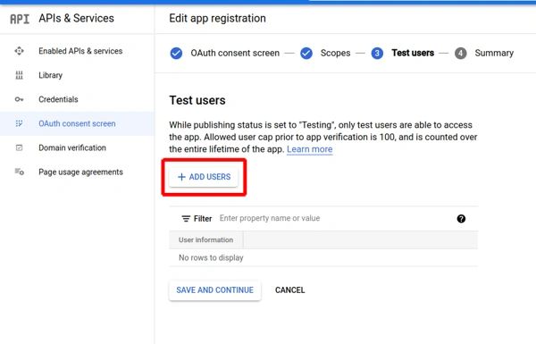
Task: Click SAVE AND CONTINUE
Action: pyautogui.click(x=214, y=290)
